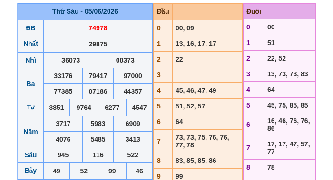
Task: Click Đuôi row 0 value 00
Action: coord(271,27)
